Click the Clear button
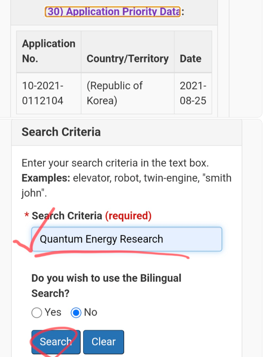The height and width of the screenshot is (357, 265). point(103,342)
